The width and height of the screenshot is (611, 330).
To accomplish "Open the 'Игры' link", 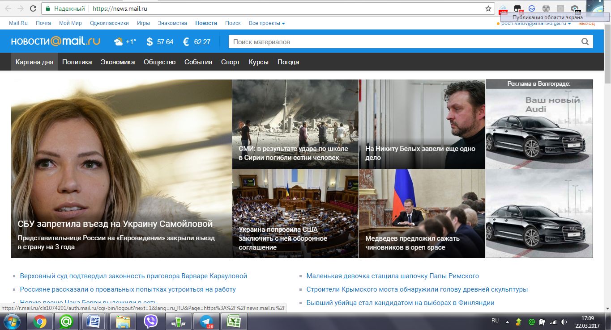I will pos(143,23).
